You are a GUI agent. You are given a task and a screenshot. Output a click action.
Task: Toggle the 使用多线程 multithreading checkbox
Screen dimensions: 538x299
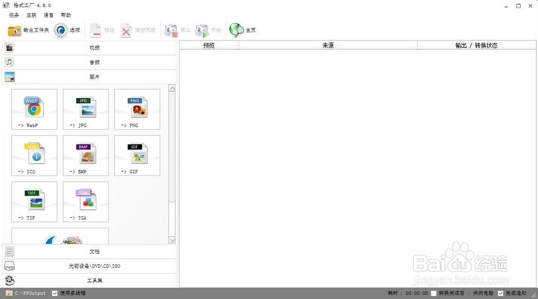(x=54, y=293)
